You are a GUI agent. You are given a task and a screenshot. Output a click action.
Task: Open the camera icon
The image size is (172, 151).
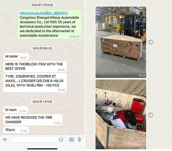click(x=71, y=140)
